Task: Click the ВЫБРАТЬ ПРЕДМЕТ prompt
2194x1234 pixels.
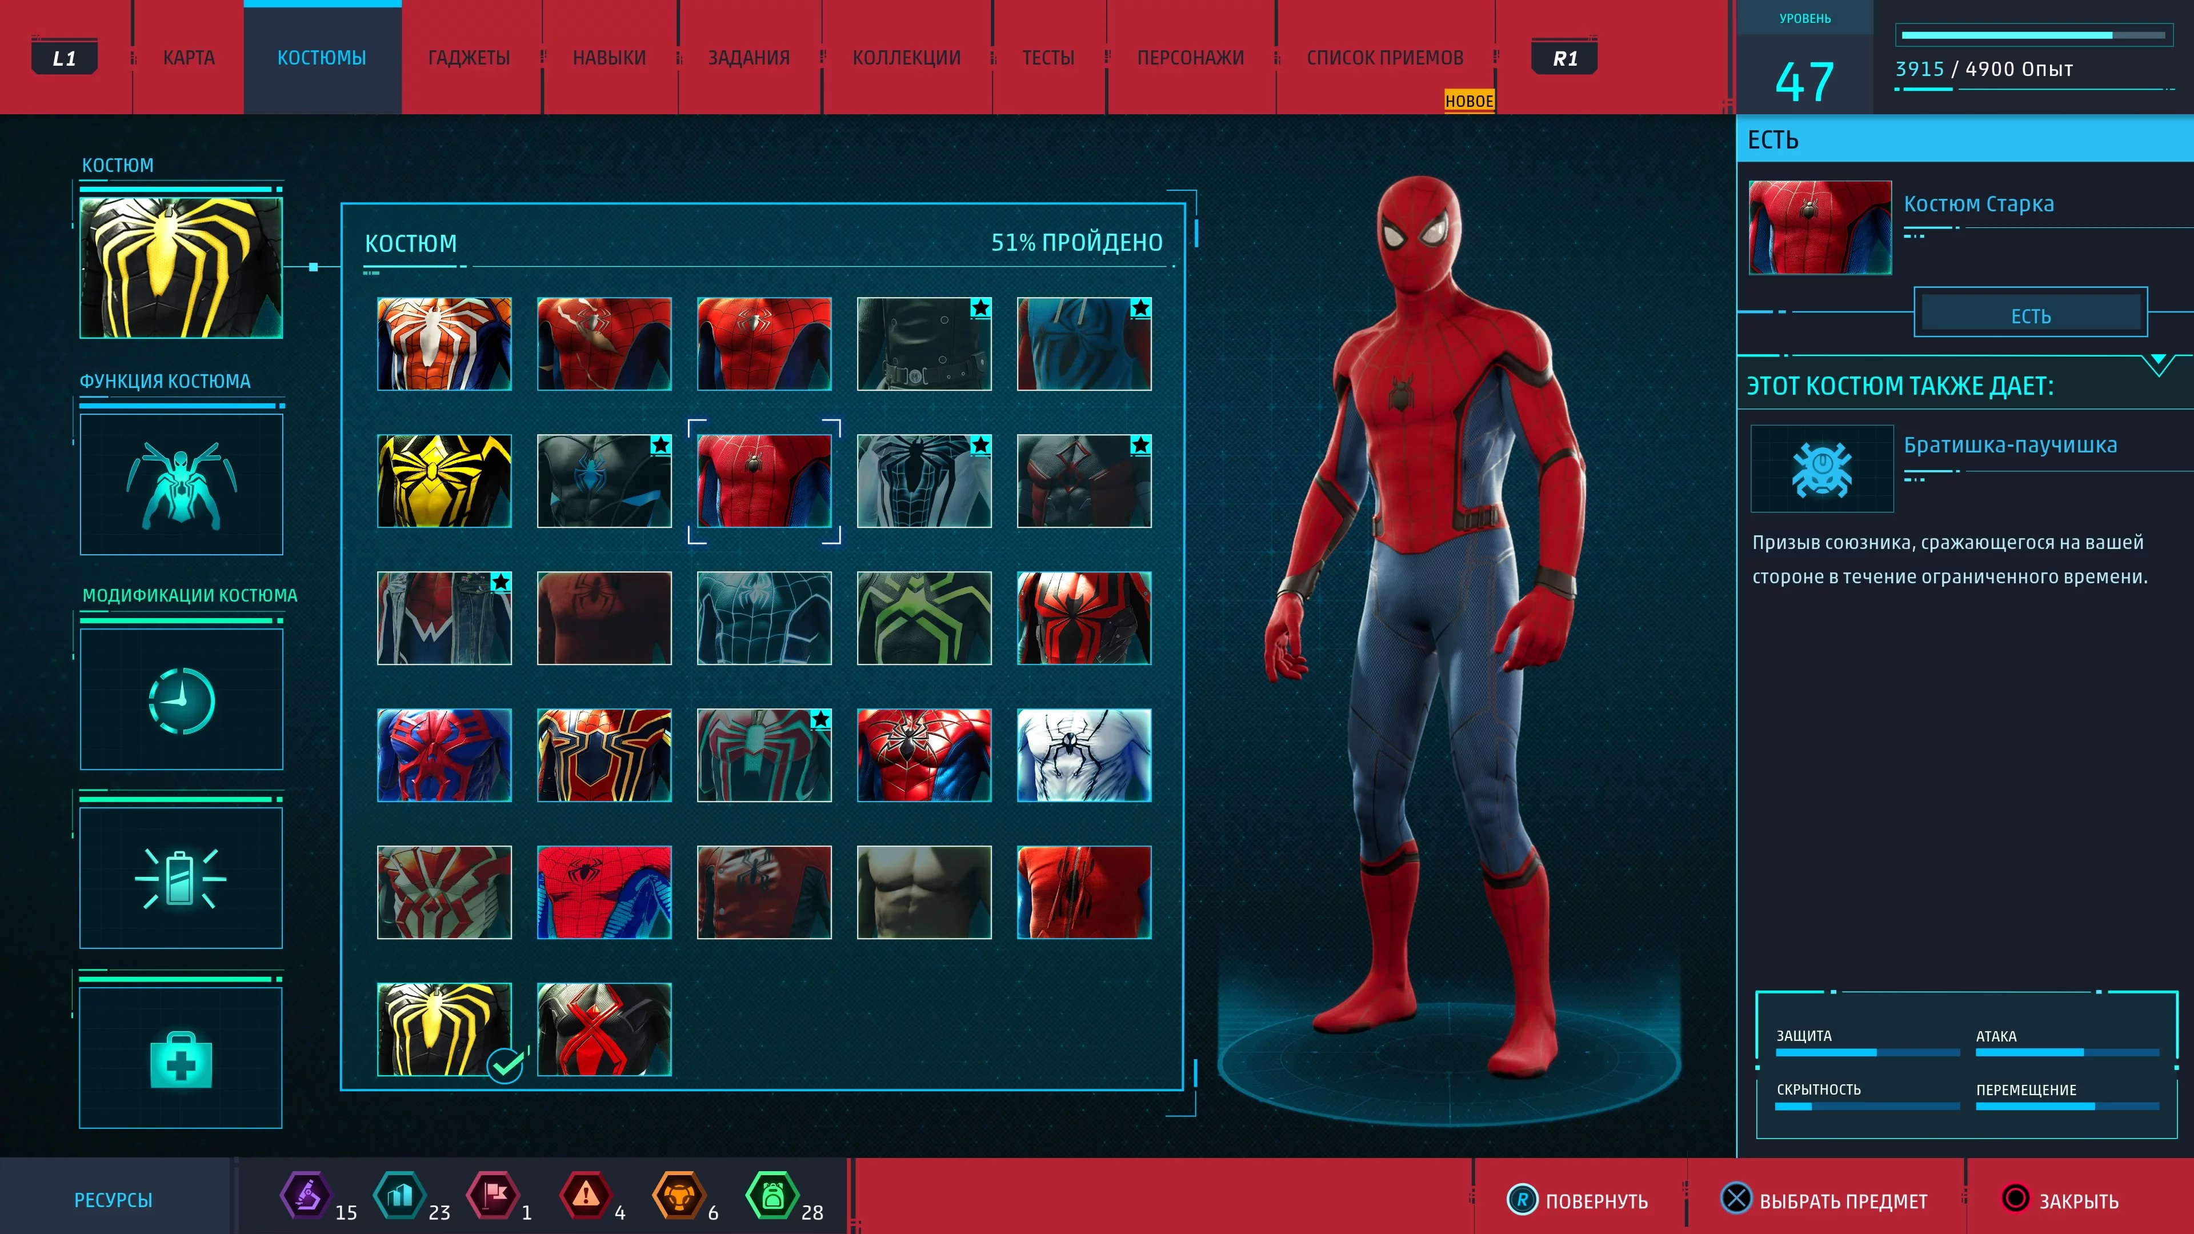Action: pyautogui.click(x=1824, y=1200)
